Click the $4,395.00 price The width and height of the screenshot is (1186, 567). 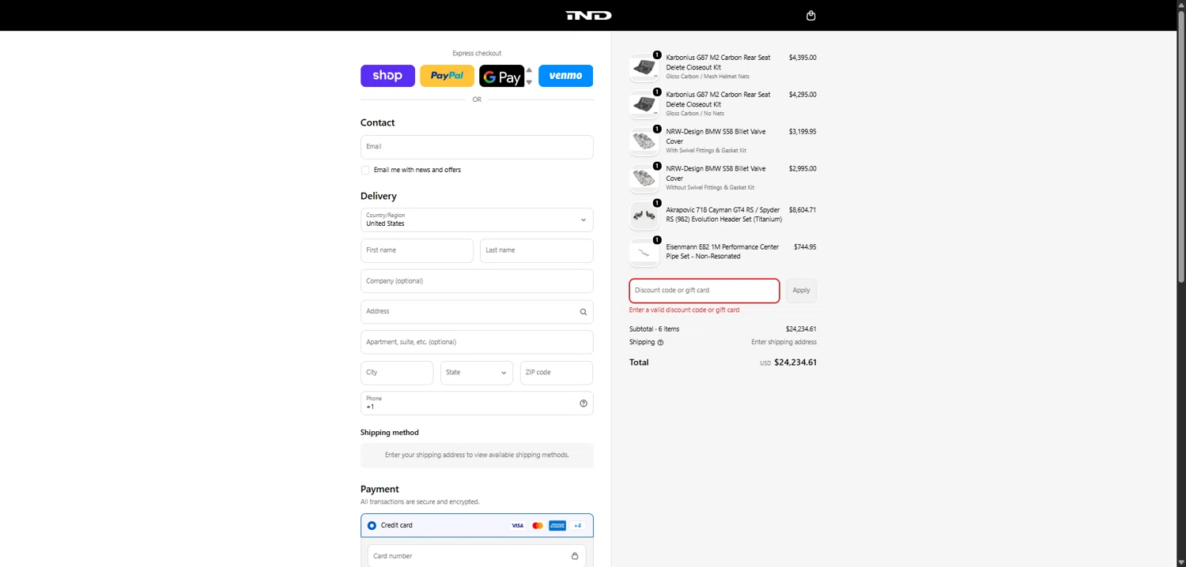[x=803, y=58]
